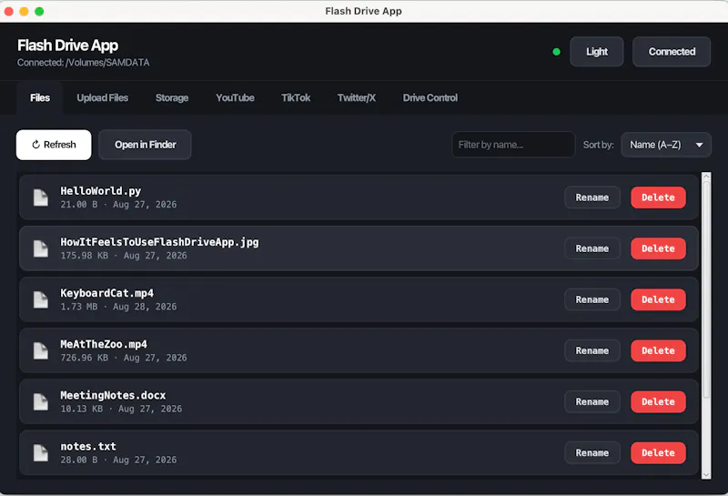728x496 pixels.
Task: Delete HowItFeelsToUseFlashDriveApp.jpg
Action: [x=658, y=248]
